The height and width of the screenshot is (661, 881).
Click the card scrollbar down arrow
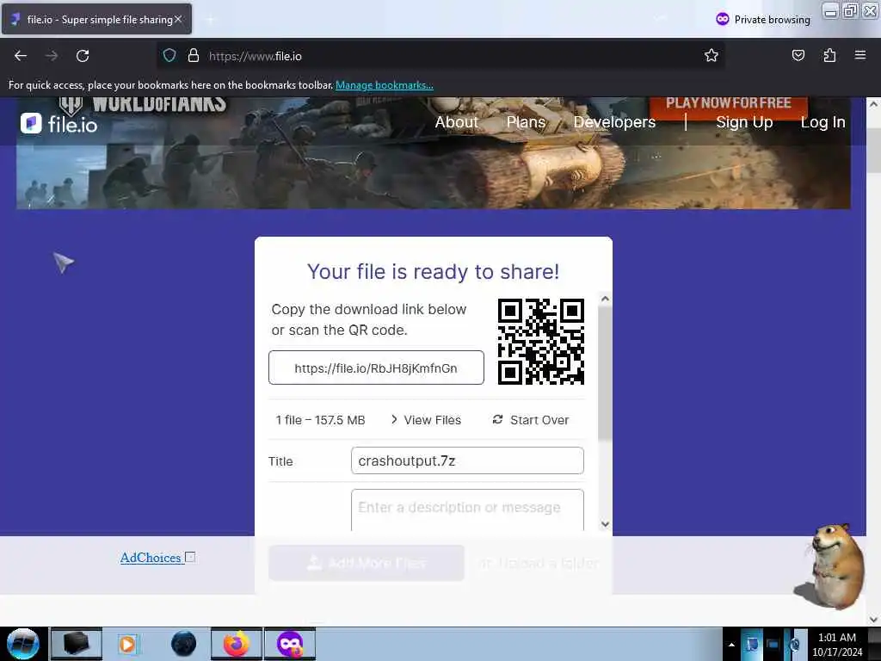tap(605, 524)
